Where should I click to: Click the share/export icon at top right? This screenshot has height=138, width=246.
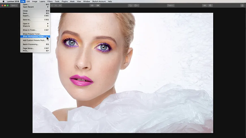click(x=242, y=5)
